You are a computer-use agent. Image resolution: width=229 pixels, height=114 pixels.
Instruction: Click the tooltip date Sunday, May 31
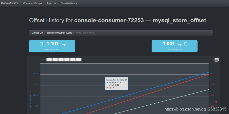pyautogui.click(x=117, y=80)
